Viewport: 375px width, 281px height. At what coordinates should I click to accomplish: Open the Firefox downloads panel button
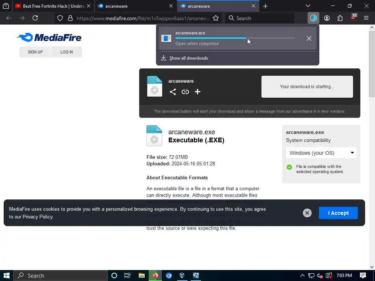[313, 18]
